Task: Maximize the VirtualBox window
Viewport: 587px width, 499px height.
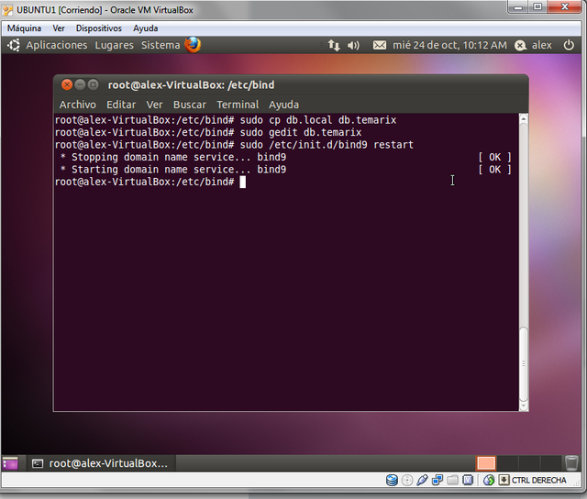Action: pyautogui.click(x=537, y=7)
